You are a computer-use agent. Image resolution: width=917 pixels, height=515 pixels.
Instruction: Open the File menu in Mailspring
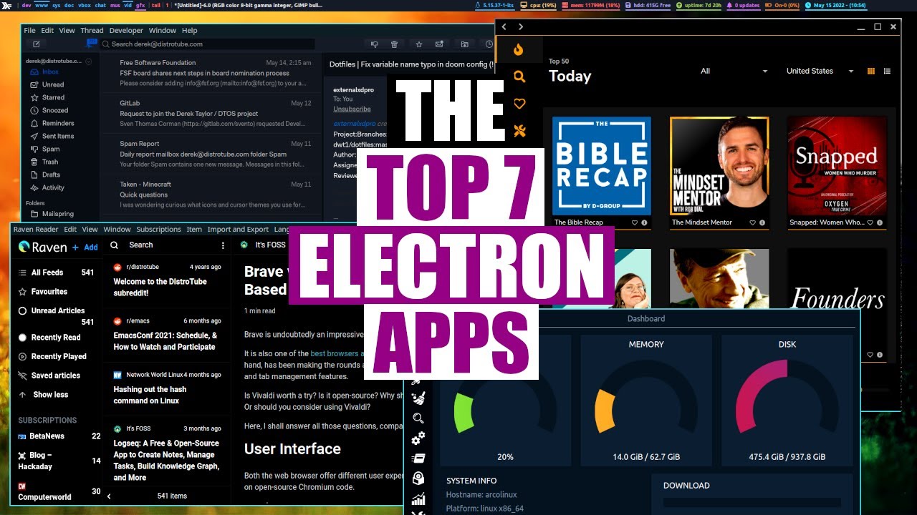point(29,31)
